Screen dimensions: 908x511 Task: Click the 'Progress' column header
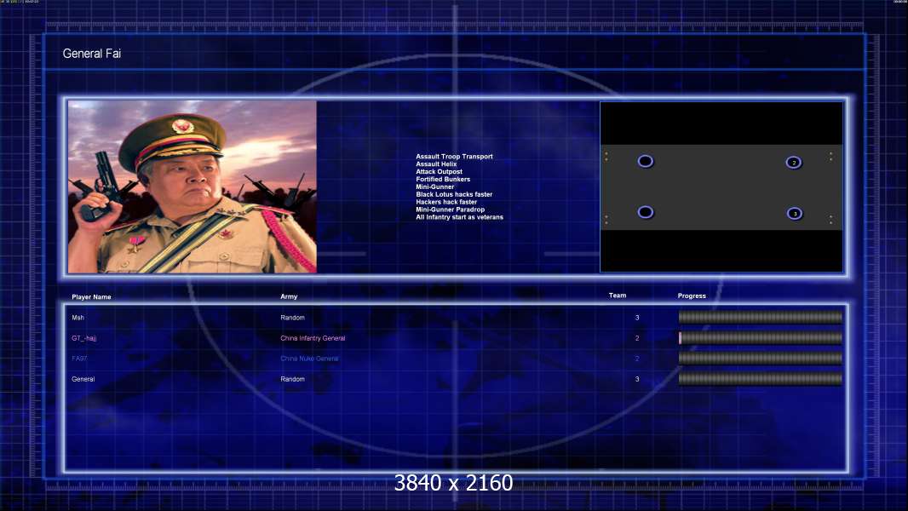[x=692, y=296]
